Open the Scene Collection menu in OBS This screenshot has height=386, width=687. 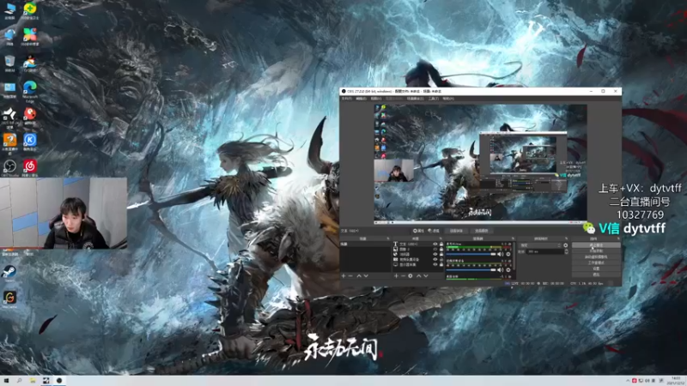tap(415, 99)
